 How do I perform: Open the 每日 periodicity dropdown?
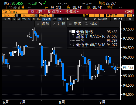47,19
